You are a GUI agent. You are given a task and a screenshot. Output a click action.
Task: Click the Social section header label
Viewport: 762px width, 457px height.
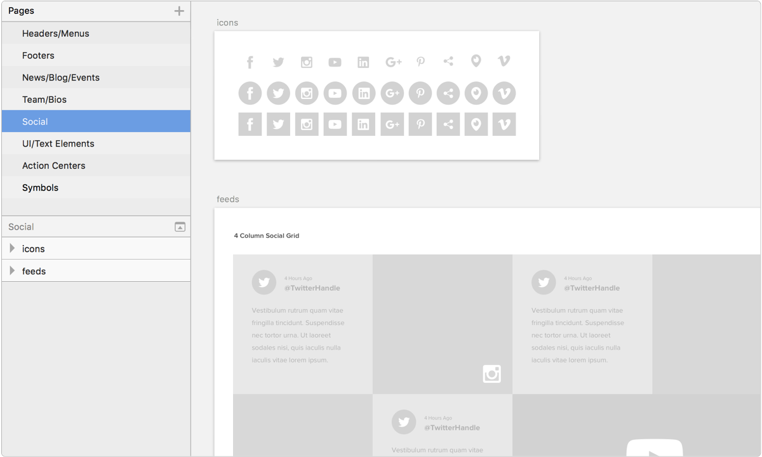[x=21, y=227]
